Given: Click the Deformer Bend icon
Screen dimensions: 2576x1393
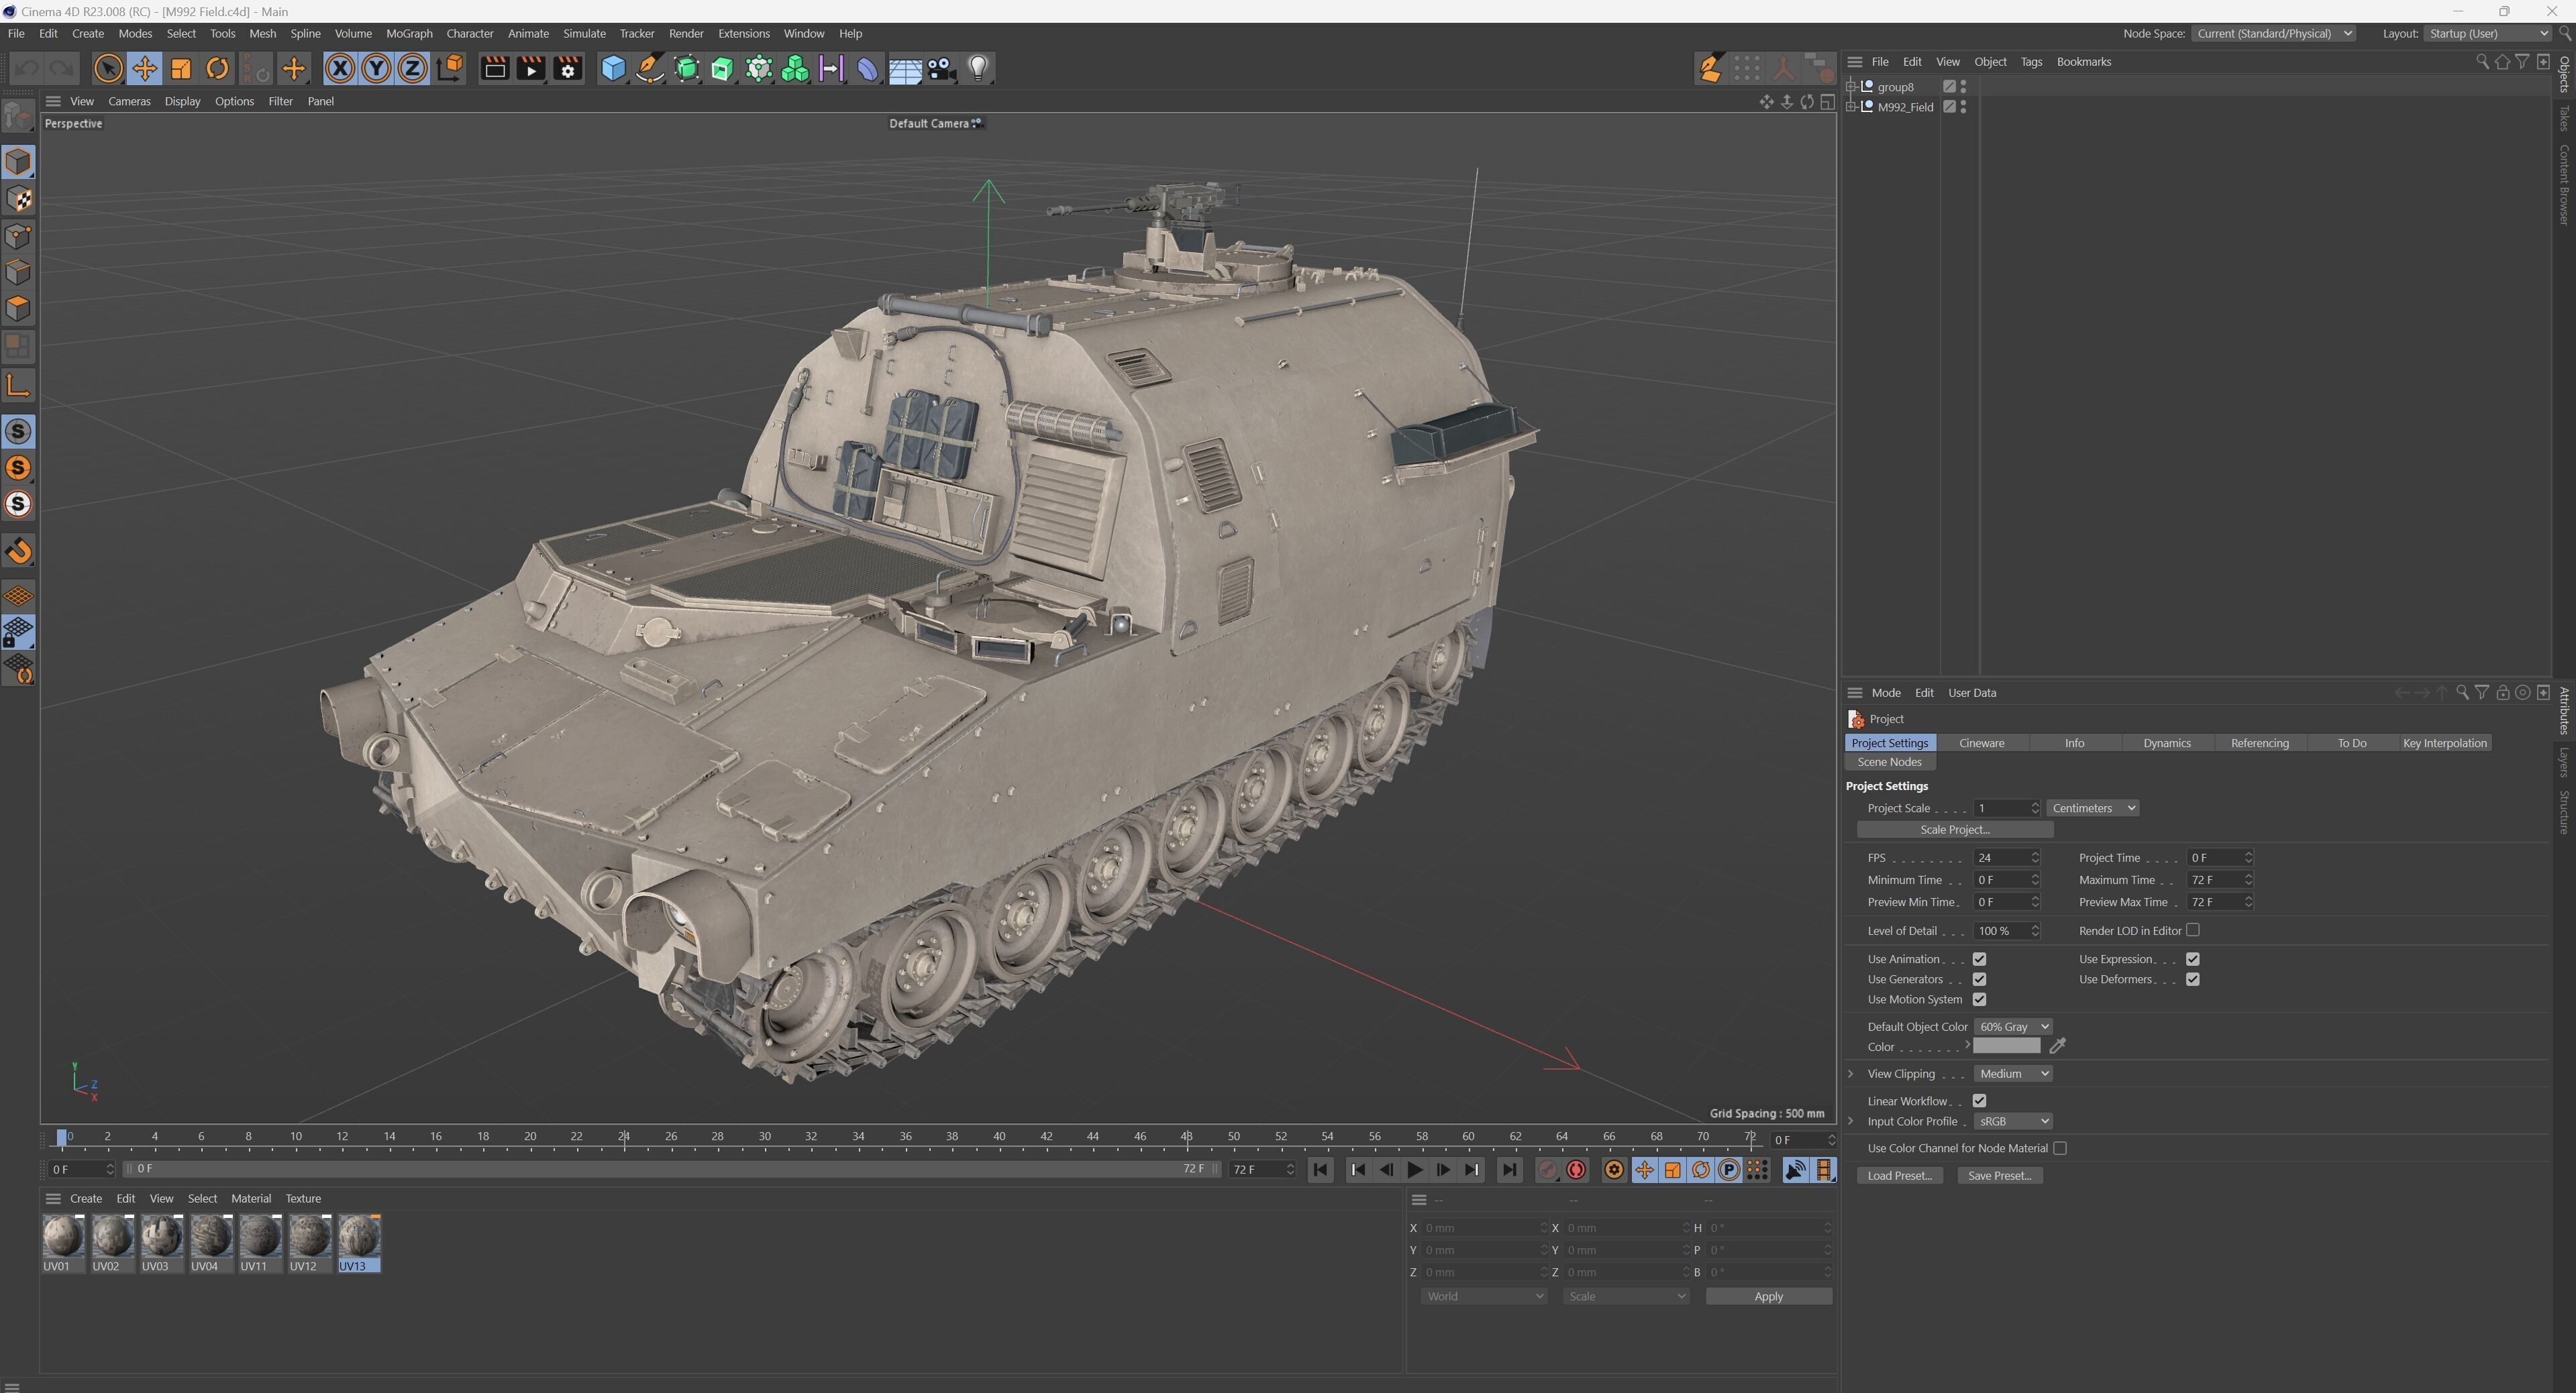Looking at the screenshot, I should coord(867,69).
